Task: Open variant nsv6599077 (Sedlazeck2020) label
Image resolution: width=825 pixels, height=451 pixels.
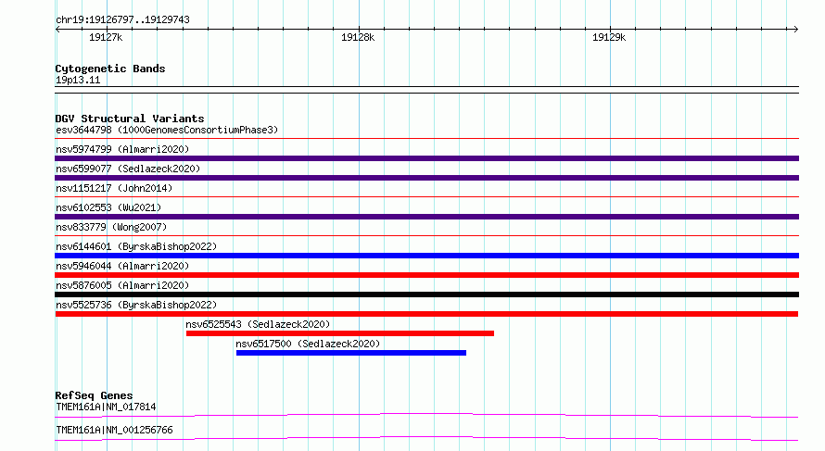Action: coord(128,169)
